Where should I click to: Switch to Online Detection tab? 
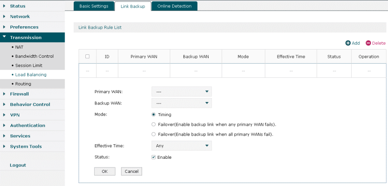click(175, 6)
